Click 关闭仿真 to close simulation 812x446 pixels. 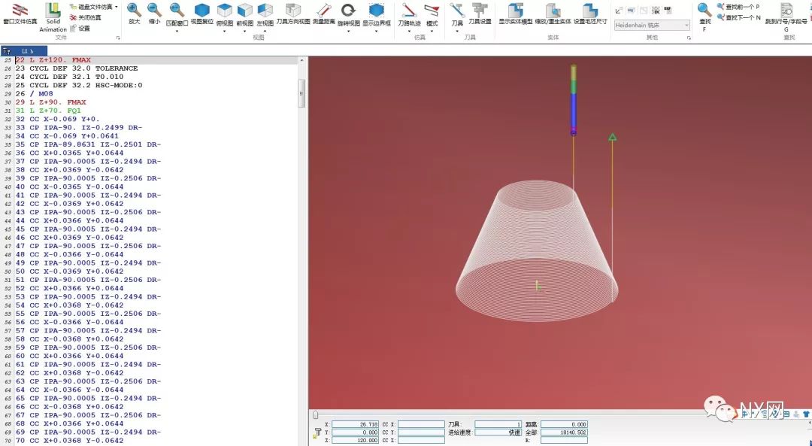pyautogui.click(x=86, y=17)
